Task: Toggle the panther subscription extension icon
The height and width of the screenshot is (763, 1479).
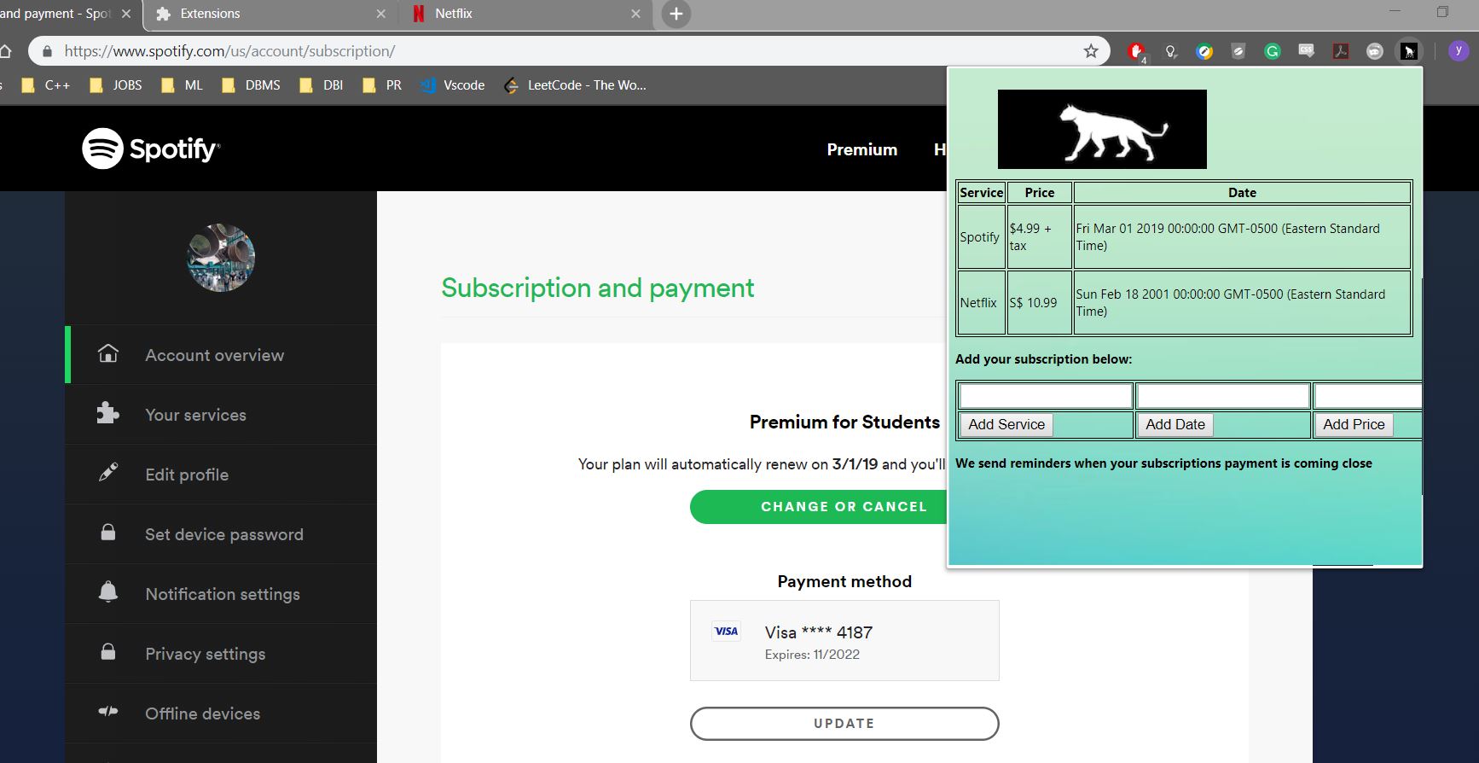Action: [x=1409, y=51]
